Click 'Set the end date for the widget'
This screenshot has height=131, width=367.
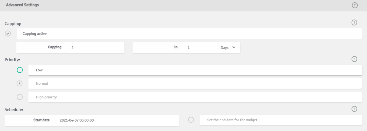pos(232,120)
